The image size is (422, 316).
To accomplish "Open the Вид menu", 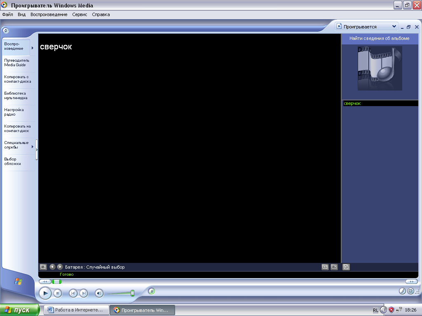I will click(21, 14).
